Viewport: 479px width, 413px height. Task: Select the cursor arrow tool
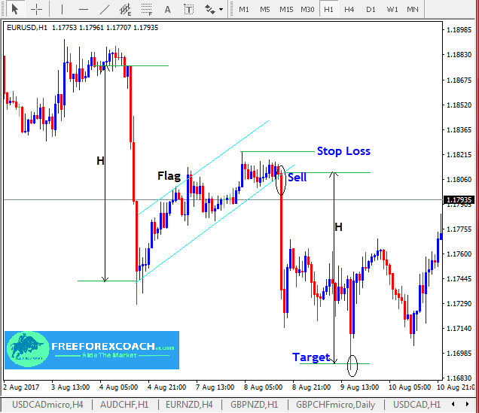(14, 10)
